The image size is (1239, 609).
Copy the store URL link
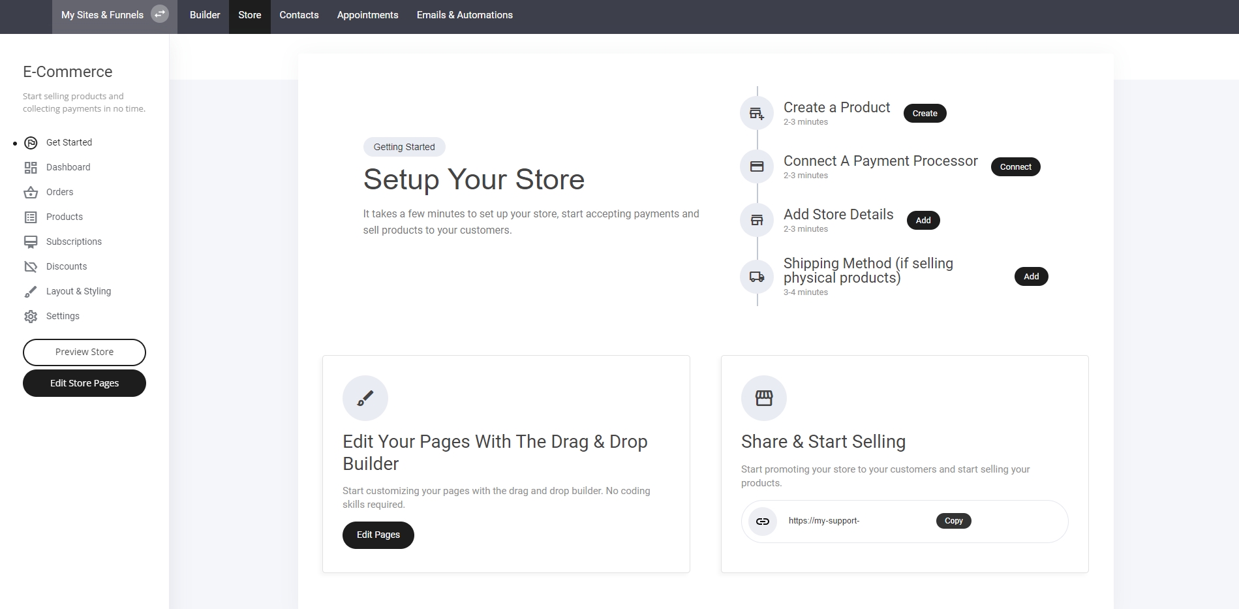coord(953,521)
